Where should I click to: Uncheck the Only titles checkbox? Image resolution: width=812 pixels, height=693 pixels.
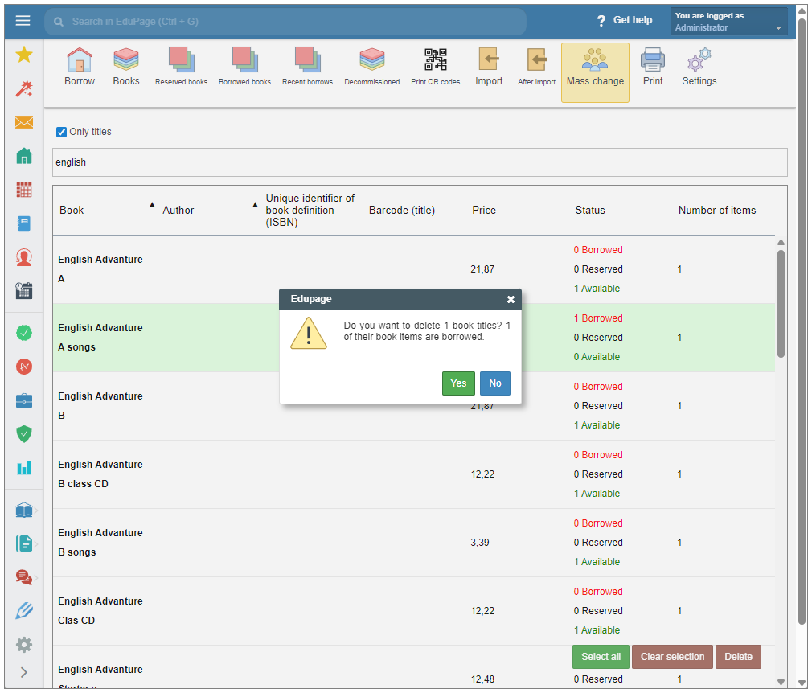pos(62,132)
